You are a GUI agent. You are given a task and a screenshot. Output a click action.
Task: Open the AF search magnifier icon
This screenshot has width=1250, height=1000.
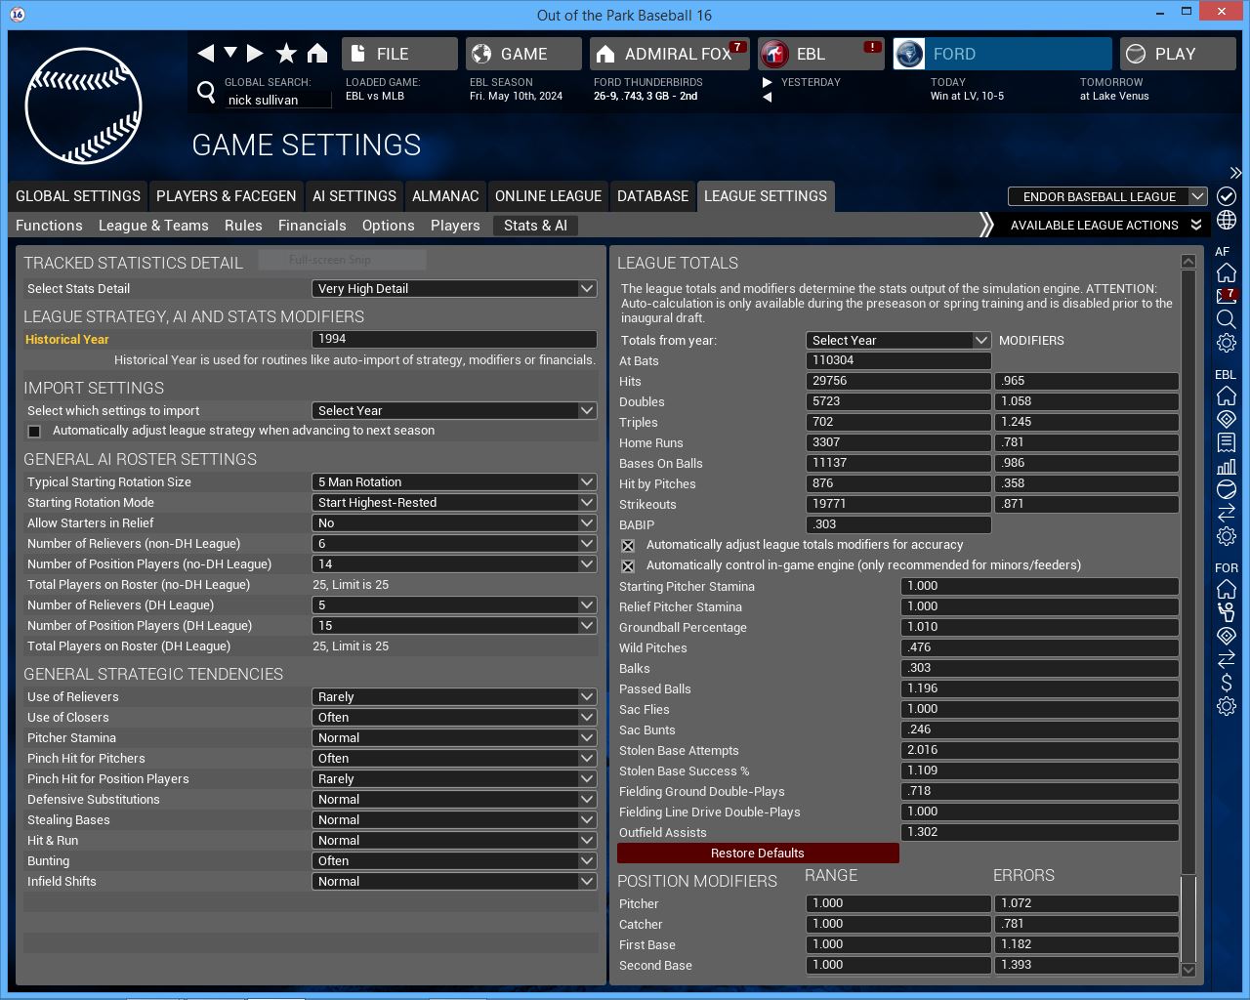click(1227, 319)
